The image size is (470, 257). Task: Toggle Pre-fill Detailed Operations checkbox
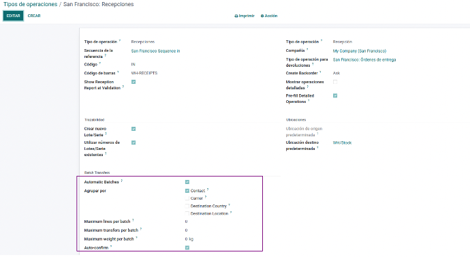[335, 95]
